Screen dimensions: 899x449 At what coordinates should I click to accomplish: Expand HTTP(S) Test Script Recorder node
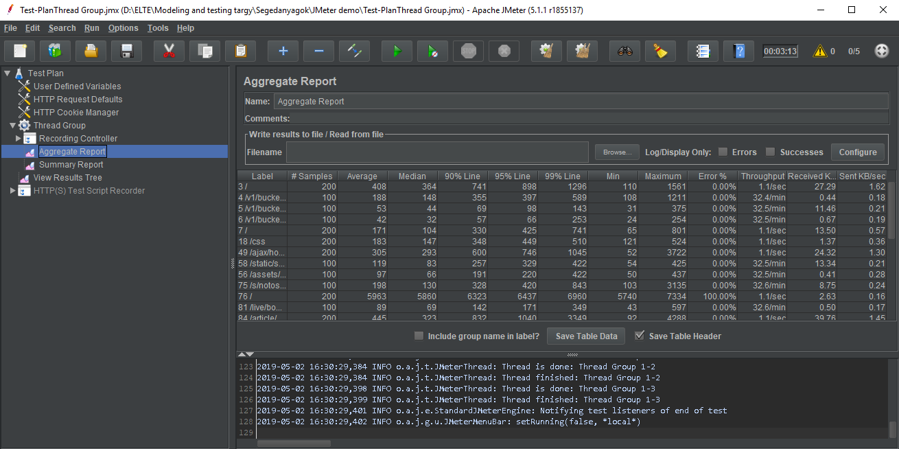[13, 191]
